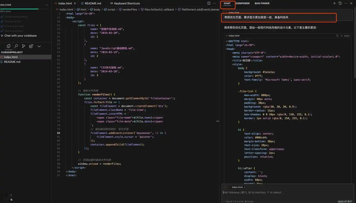Open the Explorer view icon in sidebar
The image size is (356, 203).
(9, 46)
